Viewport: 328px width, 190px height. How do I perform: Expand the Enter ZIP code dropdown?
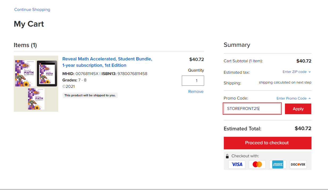pos(296,72)
